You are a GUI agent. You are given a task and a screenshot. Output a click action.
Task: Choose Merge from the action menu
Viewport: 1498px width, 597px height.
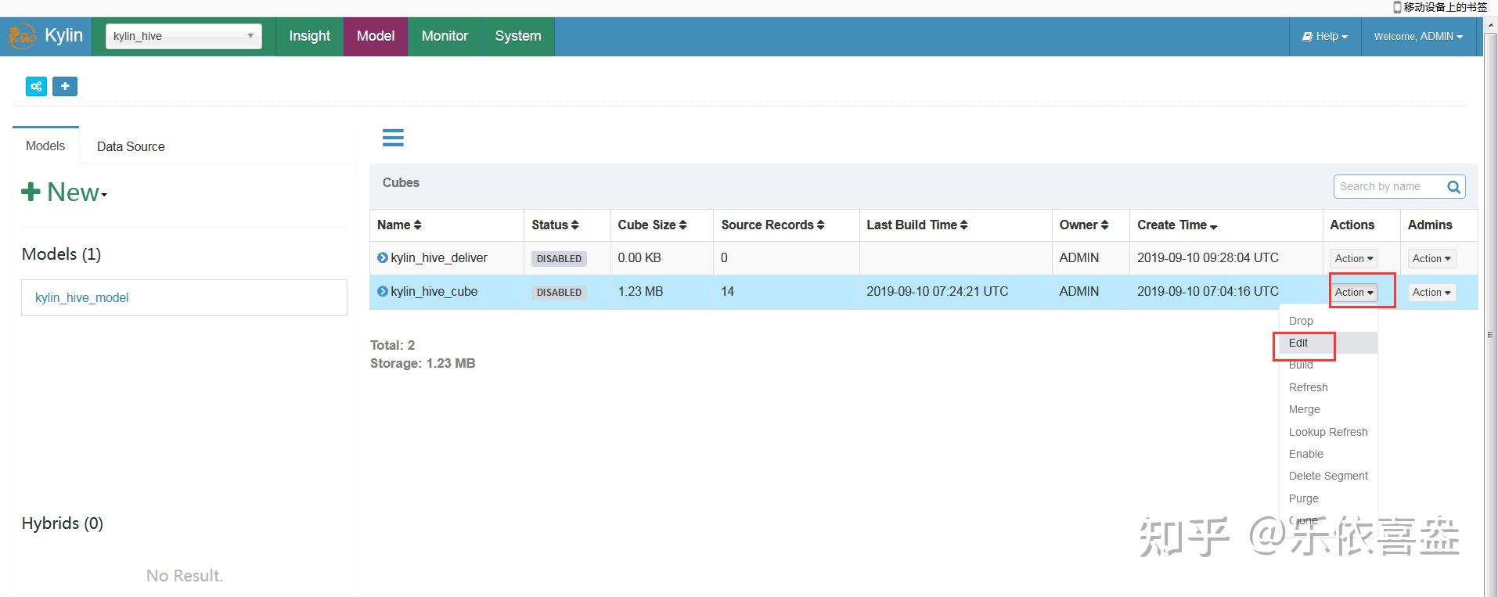[1328, 409]
